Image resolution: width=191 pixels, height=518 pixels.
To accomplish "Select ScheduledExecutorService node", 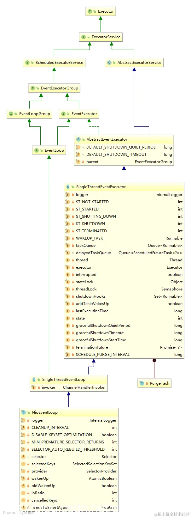I will pos(54,63).
